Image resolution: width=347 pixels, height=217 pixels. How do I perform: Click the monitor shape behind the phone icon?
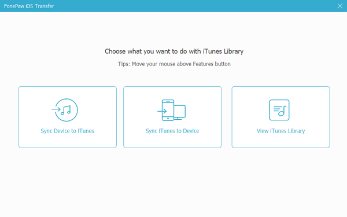coord(180,112)
